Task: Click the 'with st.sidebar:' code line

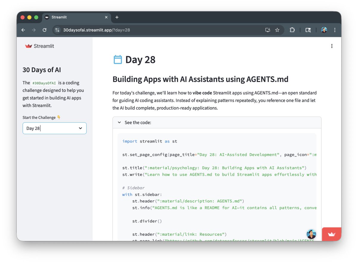Action: coord(142,194)
